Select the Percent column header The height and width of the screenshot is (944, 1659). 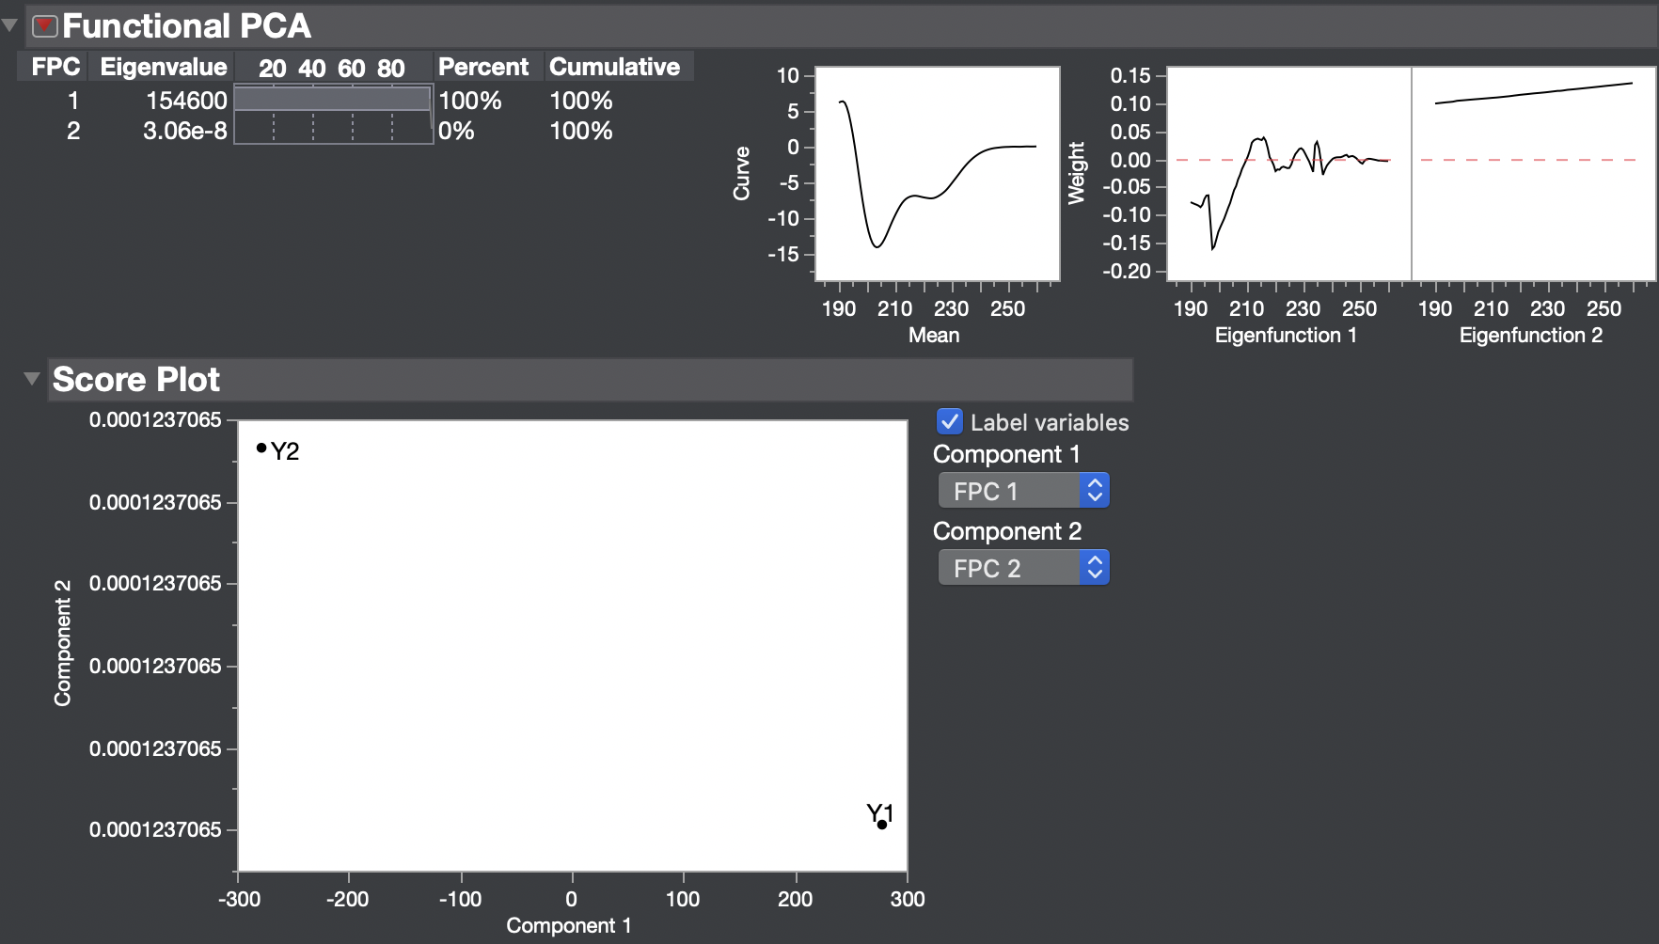click(485, 67)
